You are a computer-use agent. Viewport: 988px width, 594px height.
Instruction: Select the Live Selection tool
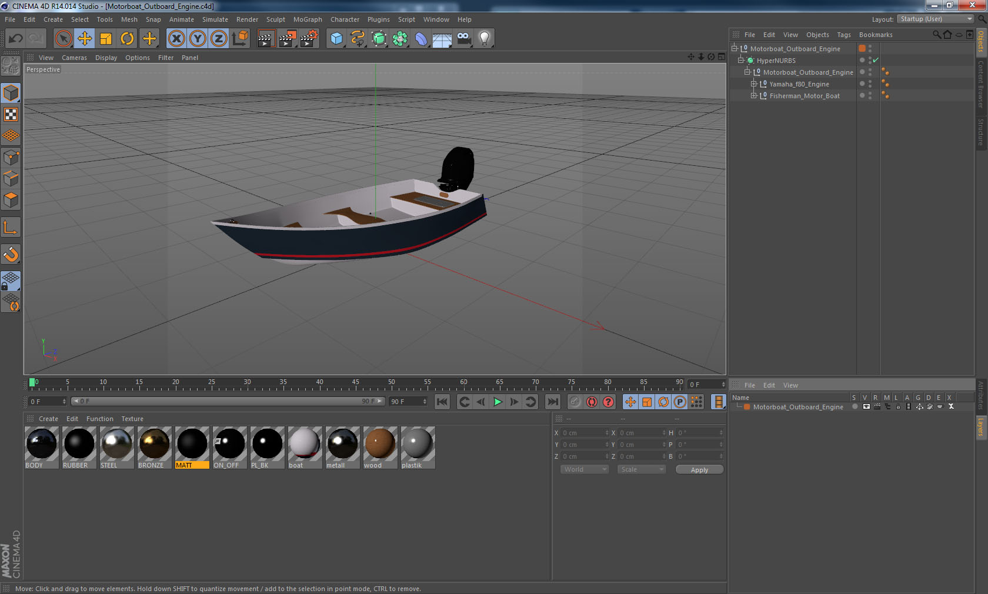[64, 39]
